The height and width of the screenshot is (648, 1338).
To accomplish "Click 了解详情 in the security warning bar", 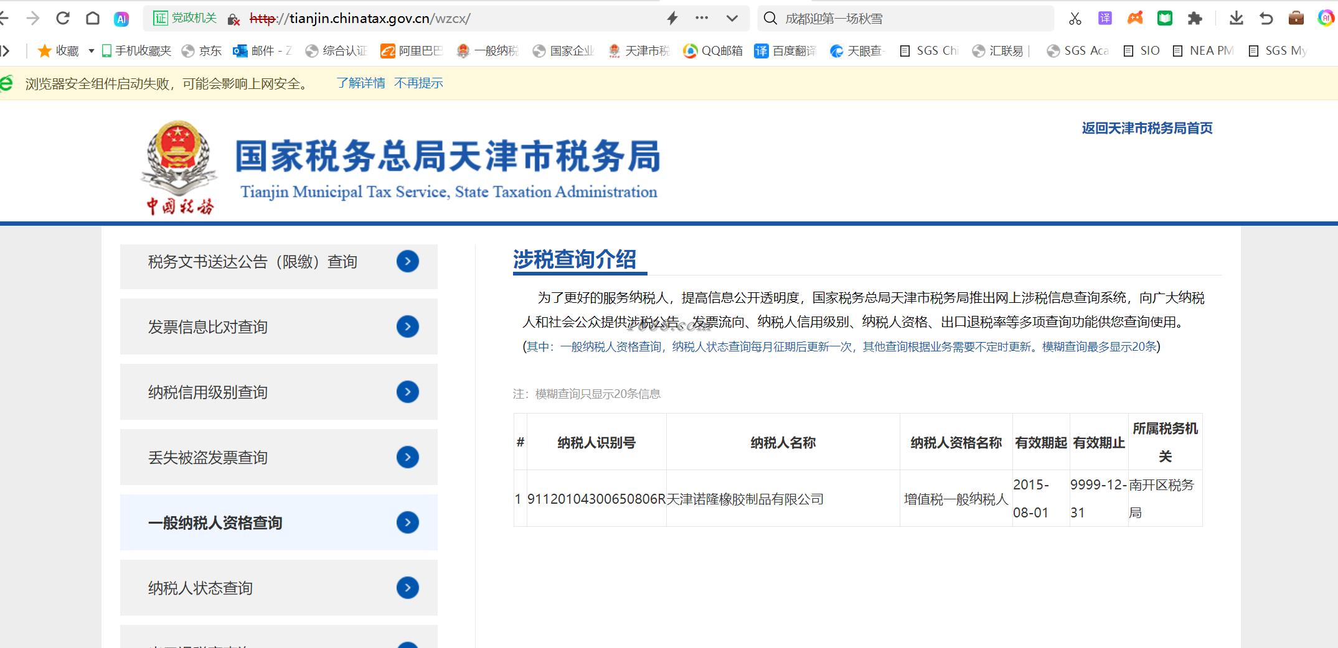I will click(x=360, y=83).
